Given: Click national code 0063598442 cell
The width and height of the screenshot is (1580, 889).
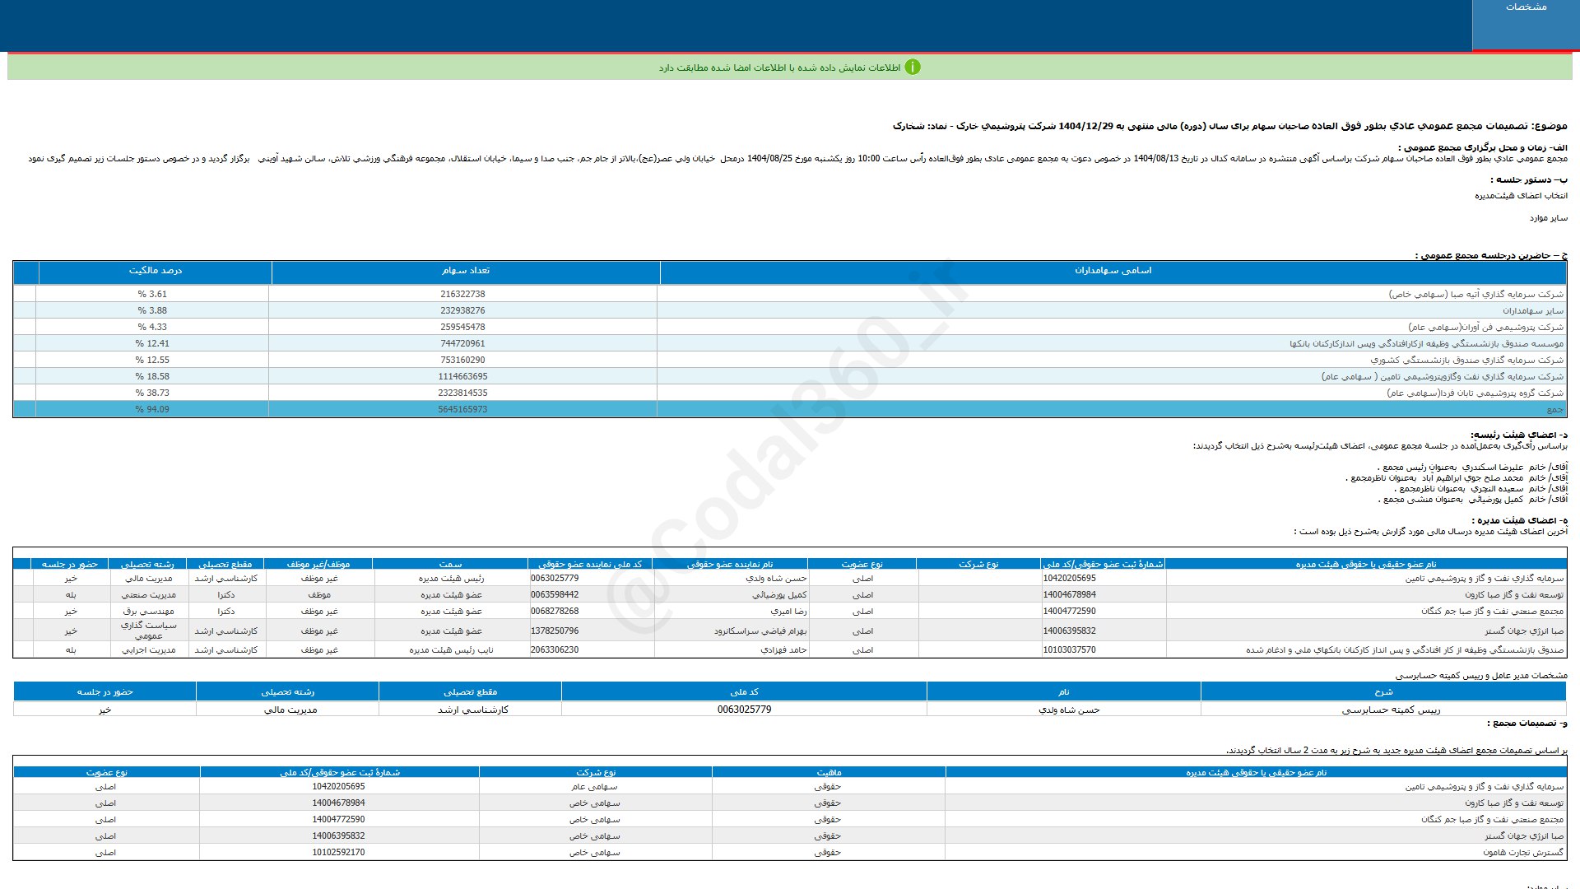Looking at the screenshot, I should 555,594.
